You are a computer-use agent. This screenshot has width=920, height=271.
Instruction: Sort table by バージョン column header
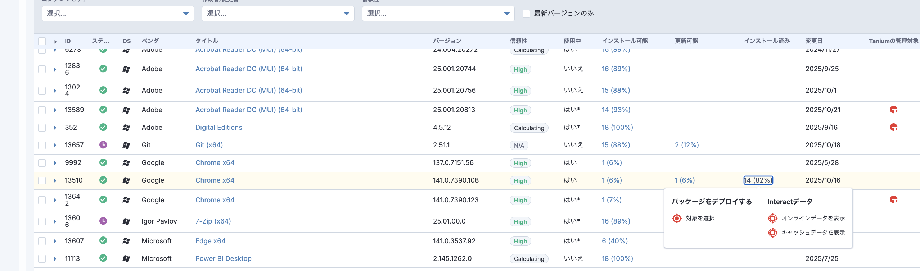click(447, 41)
